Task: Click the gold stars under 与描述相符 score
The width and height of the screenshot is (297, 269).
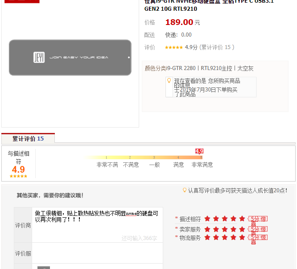Action: click(18, 176)
